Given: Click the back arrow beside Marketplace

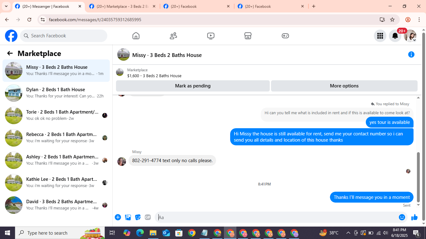Looking at the screenshot, I should pyautogui.click(x=10, y=54).
